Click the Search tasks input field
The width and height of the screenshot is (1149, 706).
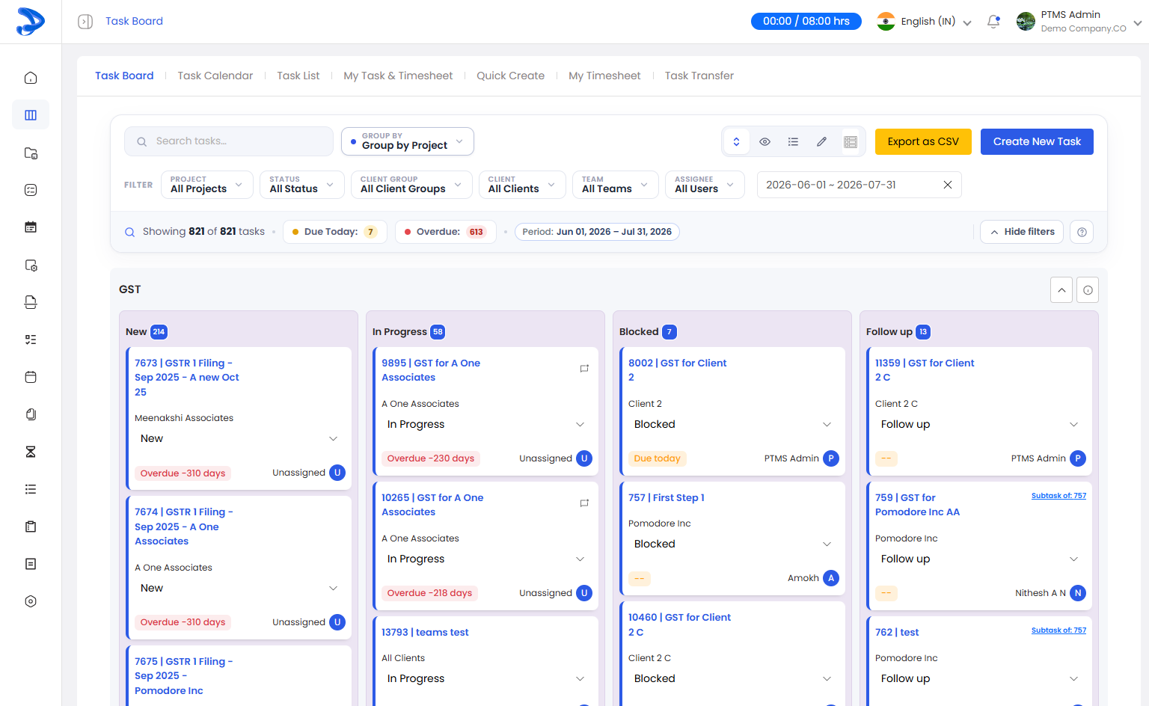click(x=229, y=141)
